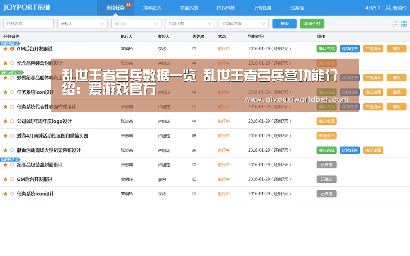Click the 状态 column header
Viewport: 410px width, 256px height.
click(x=222, y=36)
